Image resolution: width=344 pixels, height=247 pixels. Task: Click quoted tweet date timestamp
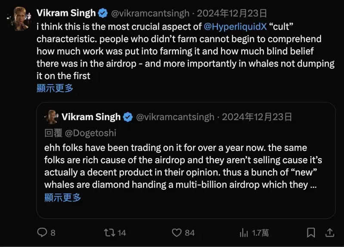(257, 117)
